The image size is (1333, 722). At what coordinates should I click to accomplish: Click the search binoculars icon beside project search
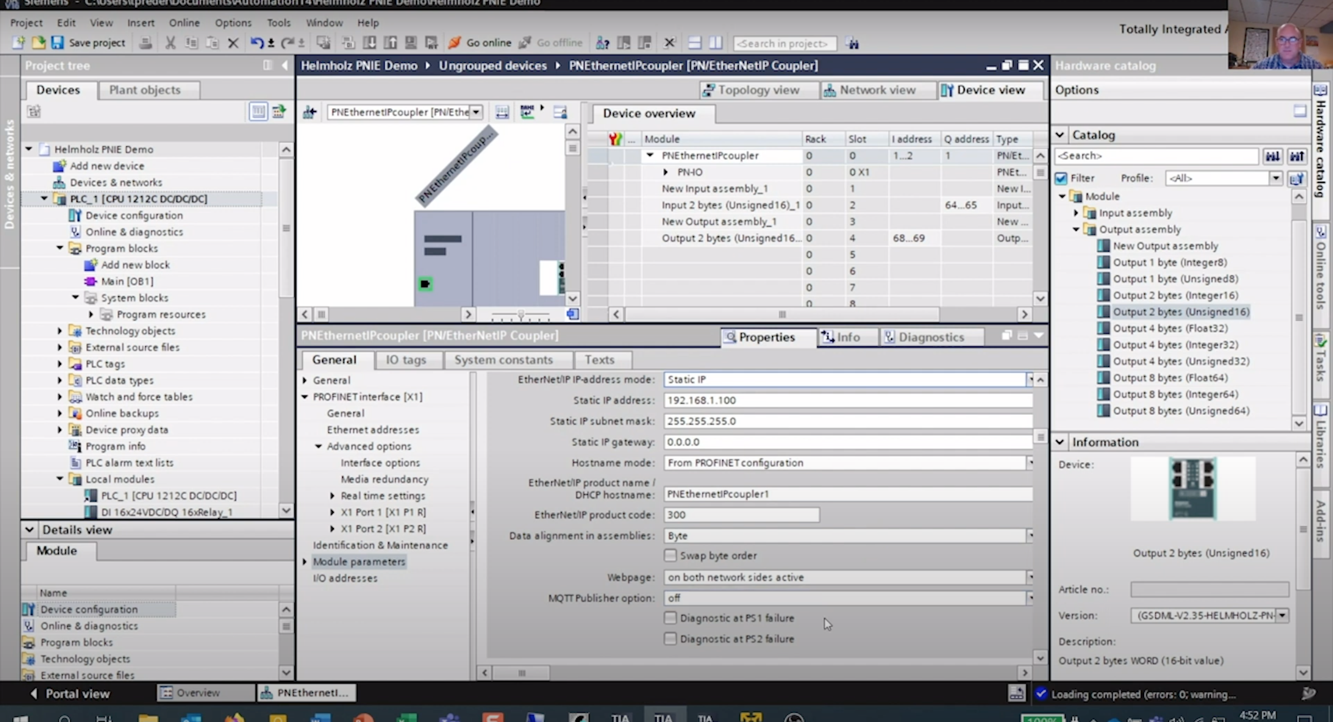tap(852, 44)
